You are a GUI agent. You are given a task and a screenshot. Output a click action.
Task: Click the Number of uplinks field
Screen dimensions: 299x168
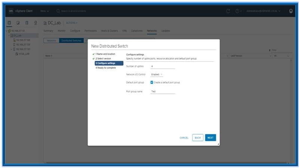[163, 66]
